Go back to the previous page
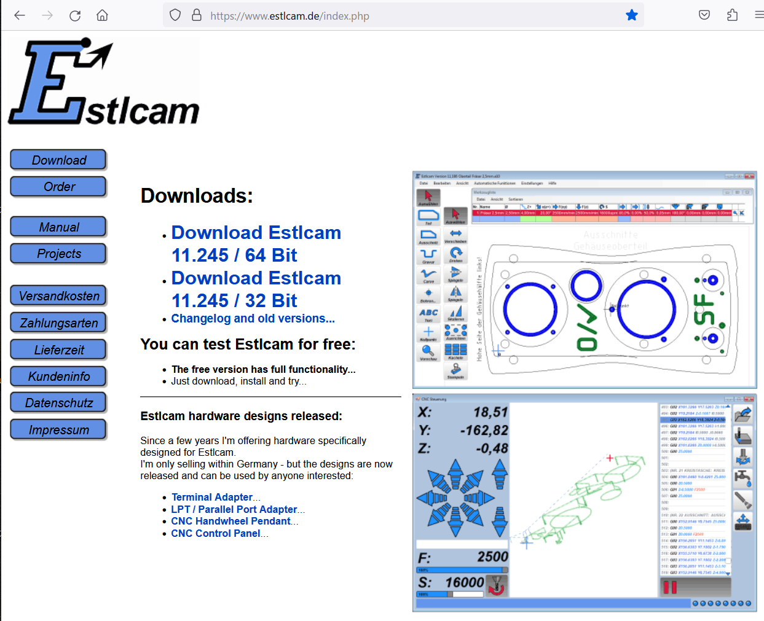Screen dimensions: 764x621 coord(20,15)
